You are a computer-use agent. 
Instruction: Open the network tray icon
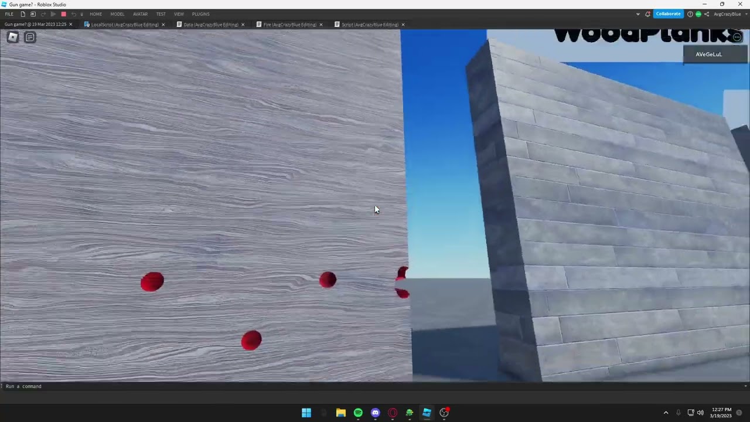tap(691, 413)
